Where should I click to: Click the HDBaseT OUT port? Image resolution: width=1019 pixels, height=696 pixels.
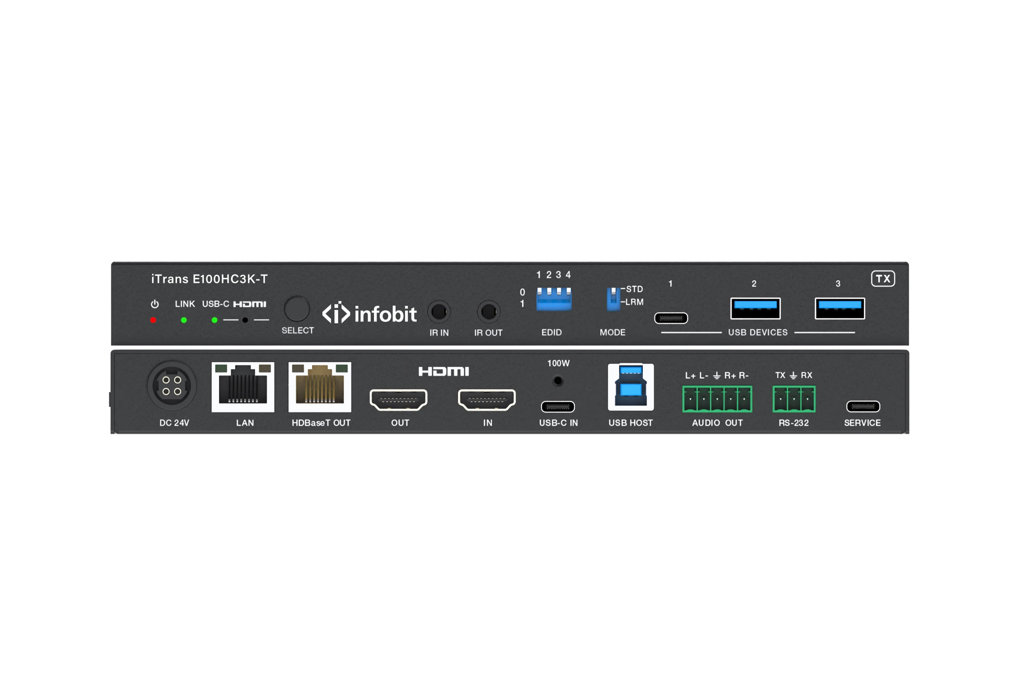319,387
